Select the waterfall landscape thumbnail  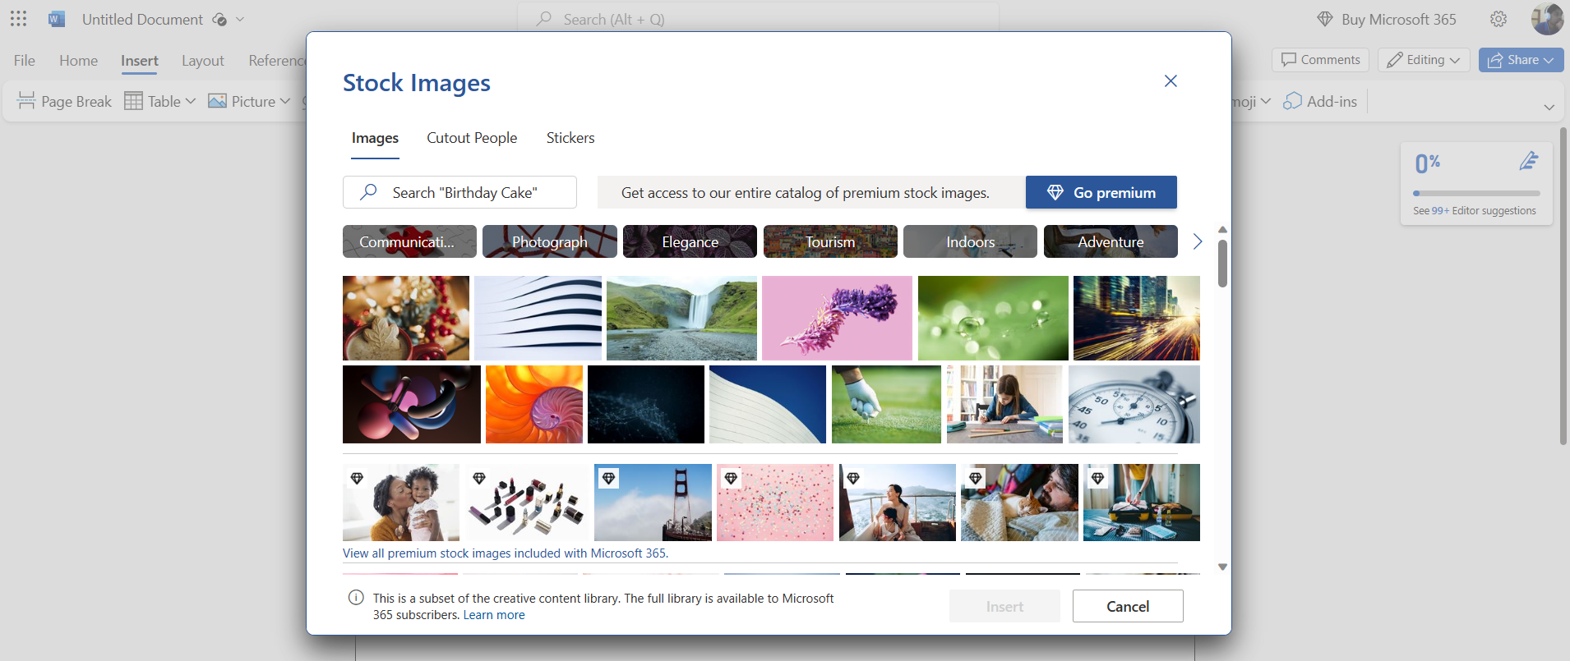(x=681, y=318)
